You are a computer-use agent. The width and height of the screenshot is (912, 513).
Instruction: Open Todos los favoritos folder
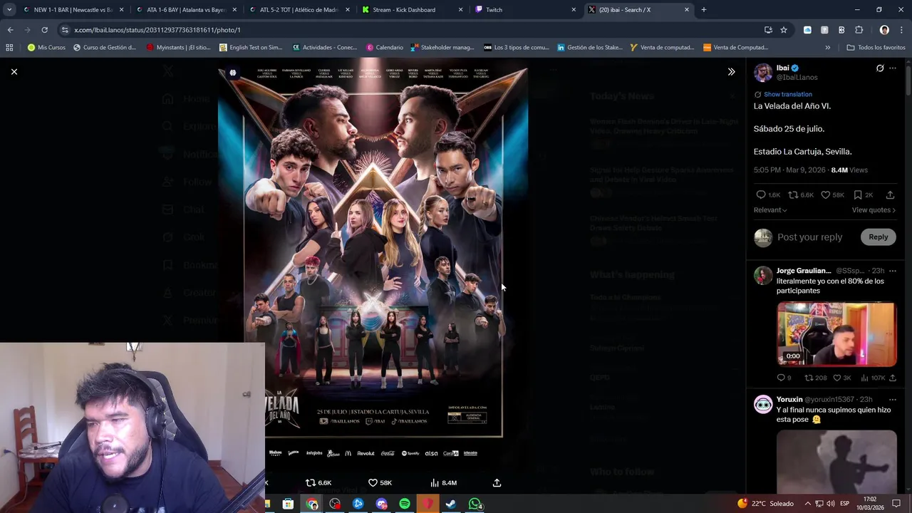pos(876,48)
